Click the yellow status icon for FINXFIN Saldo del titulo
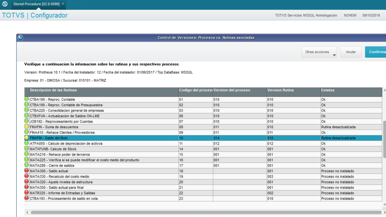Image resolution: width=386 pixels, height=217 pixels. [x=26, y=138]
